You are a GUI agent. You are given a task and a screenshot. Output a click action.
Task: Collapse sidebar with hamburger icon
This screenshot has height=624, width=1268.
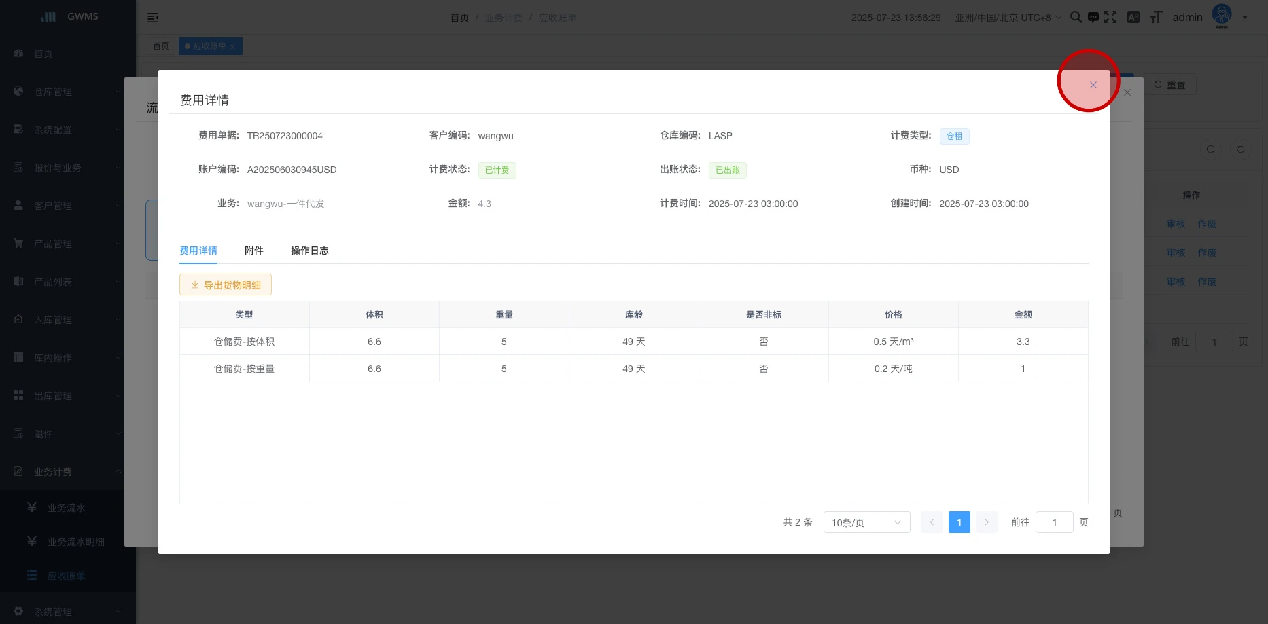click(153, 18)
